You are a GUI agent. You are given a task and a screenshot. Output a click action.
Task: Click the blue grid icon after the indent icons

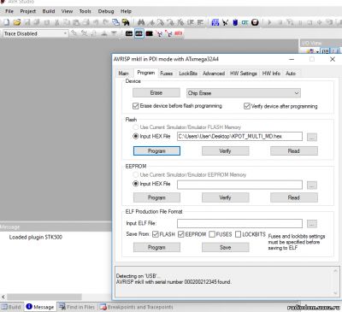tap(215, 22)
